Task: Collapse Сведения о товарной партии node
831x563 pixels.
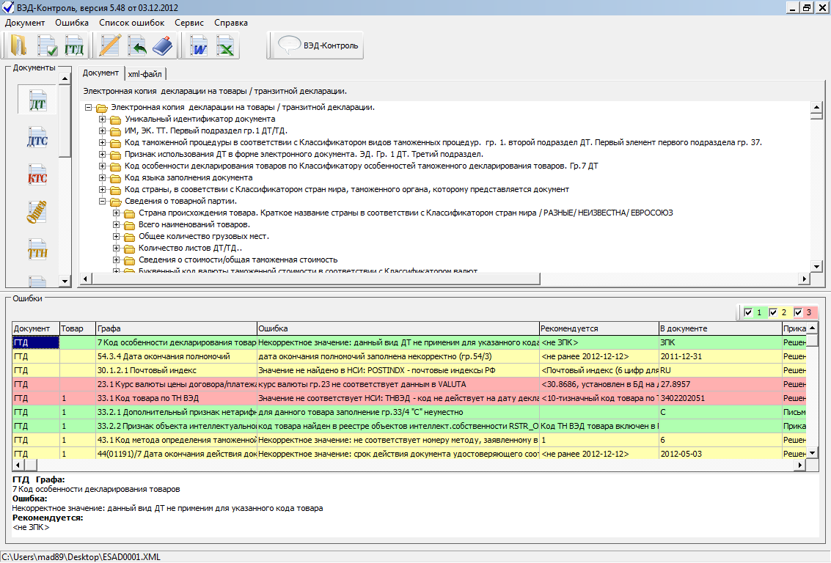Action: [102, 202]
